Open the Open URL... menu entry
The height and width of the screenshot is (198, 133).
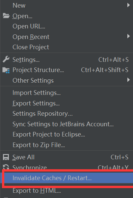coord(29,26)
